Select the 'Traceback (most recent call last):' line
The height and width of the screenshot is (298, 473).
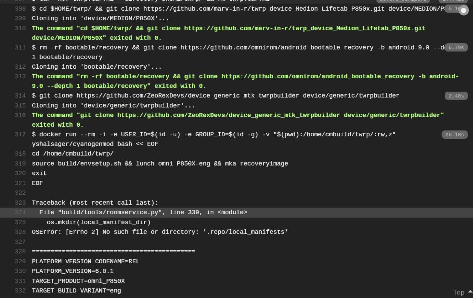pos(95,203)
